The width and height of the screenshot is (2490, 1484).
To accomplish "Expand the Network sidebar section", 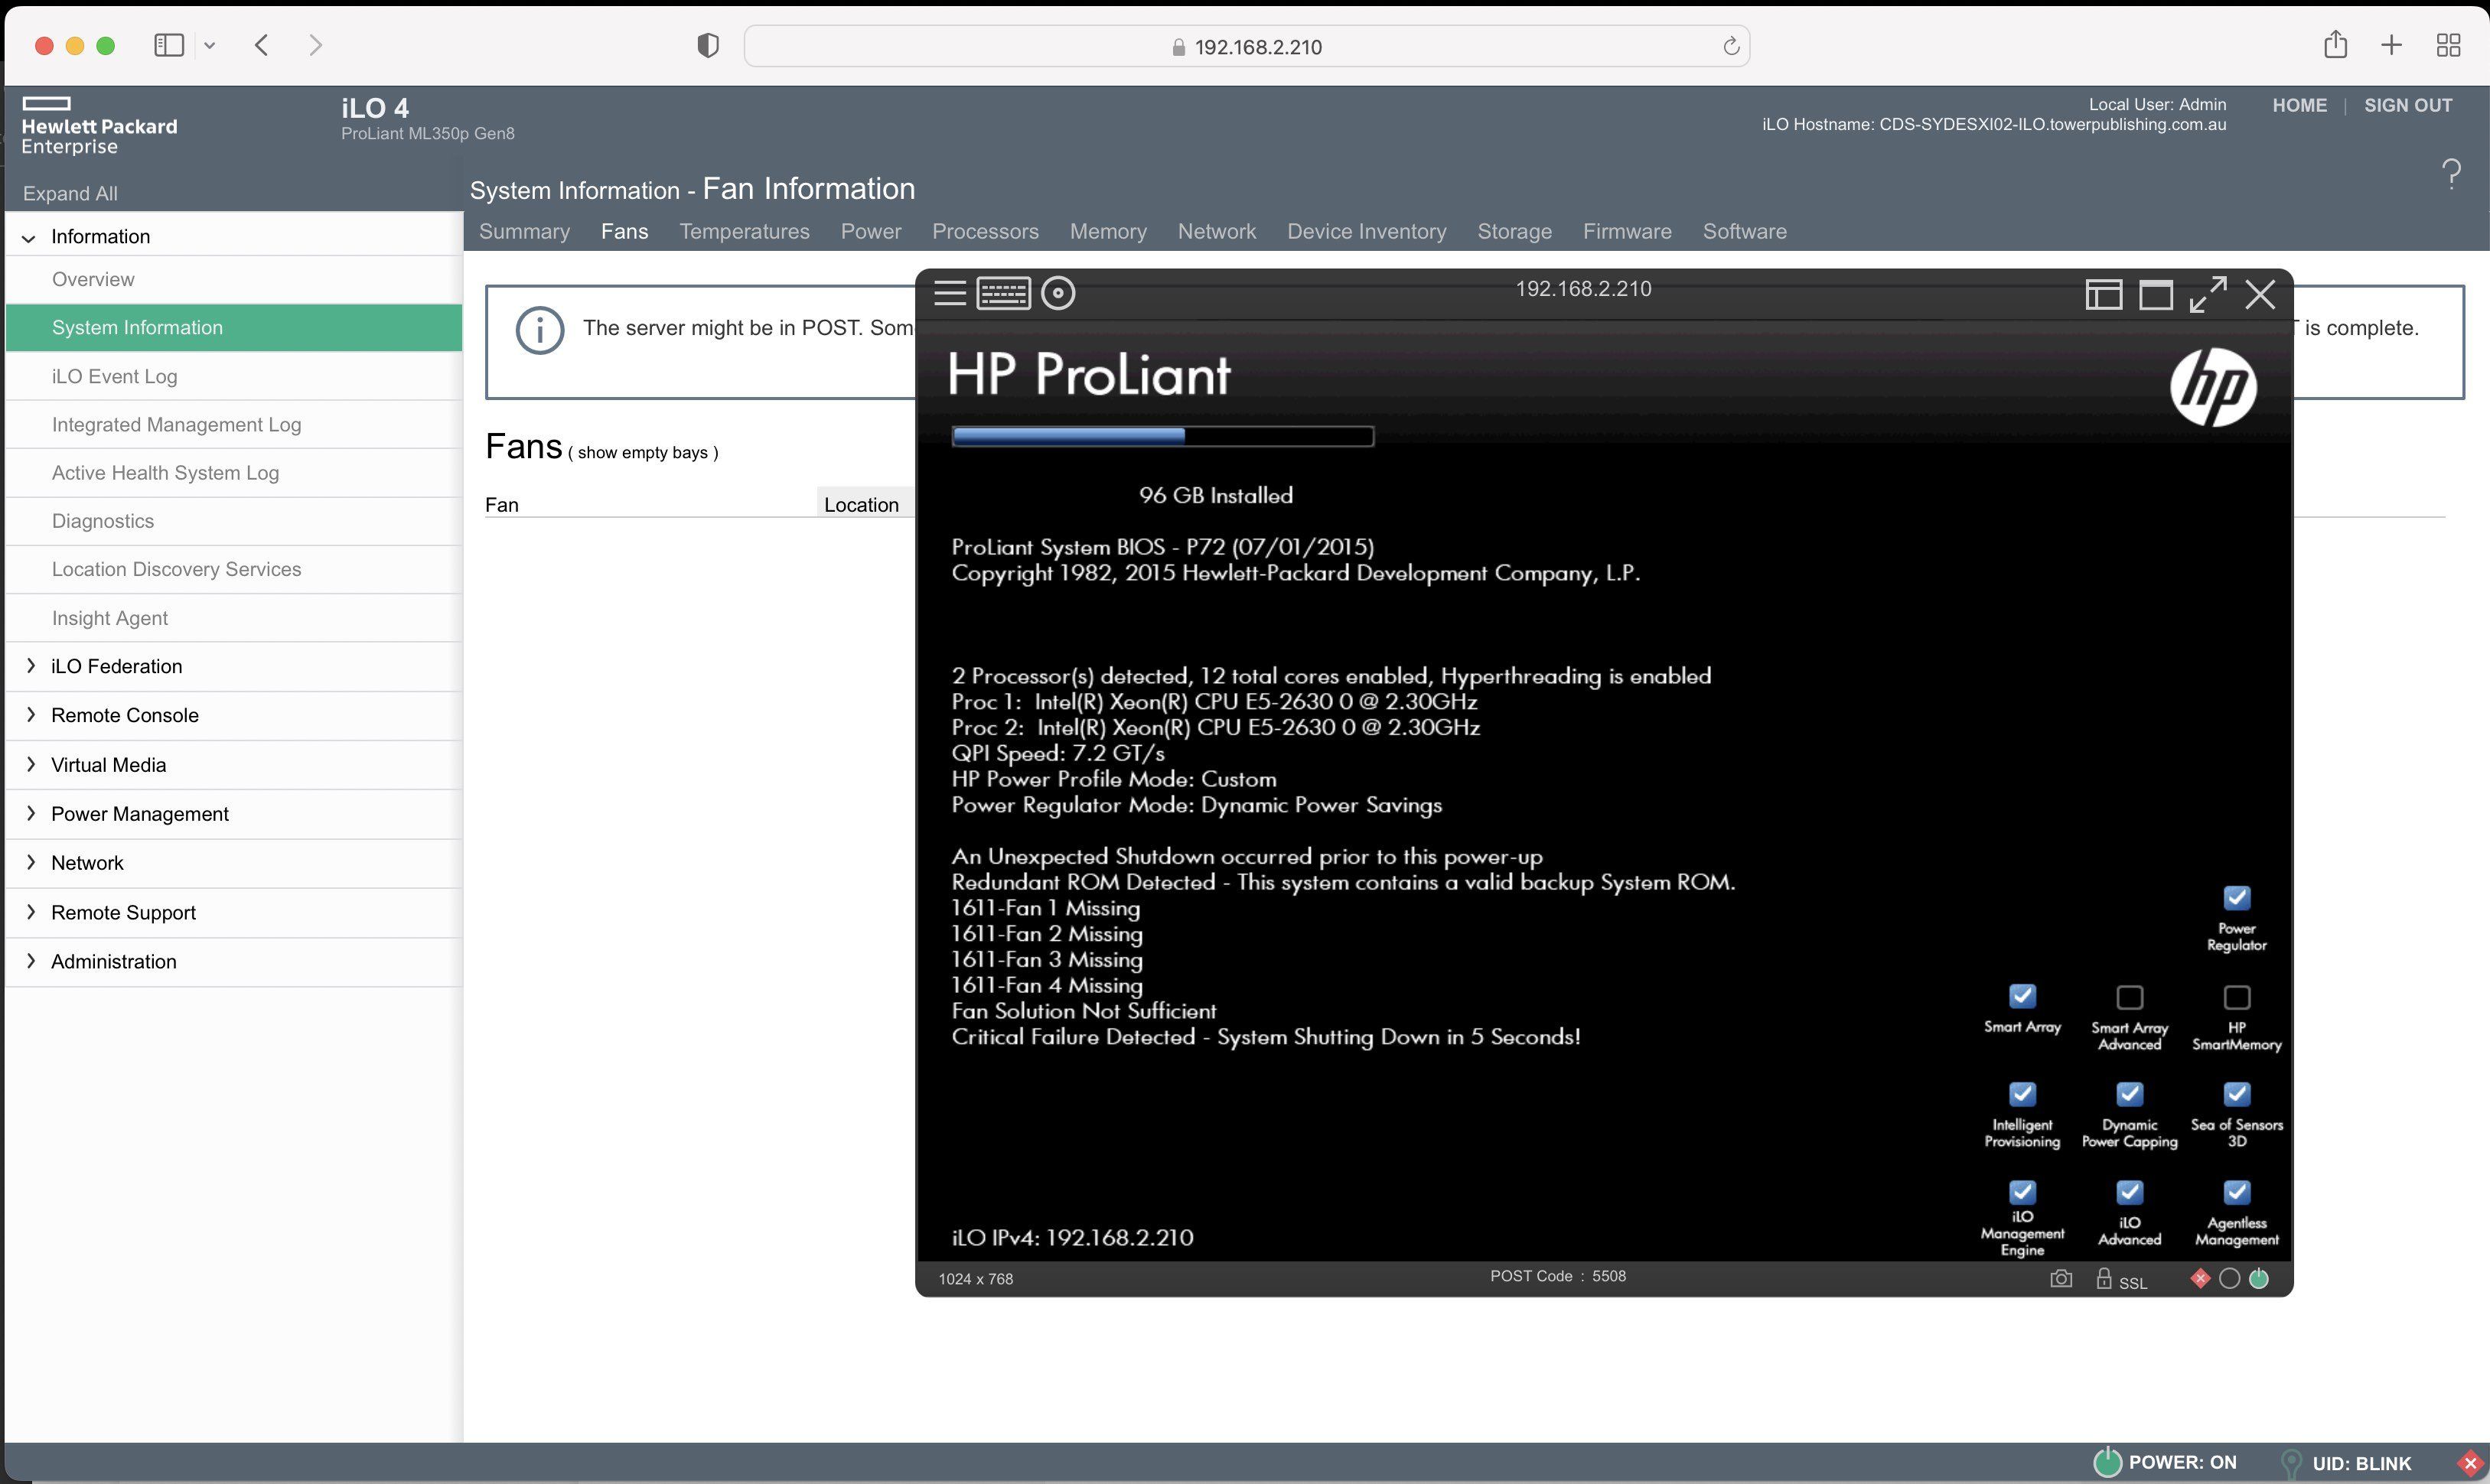I will click(x=30, y=862).
